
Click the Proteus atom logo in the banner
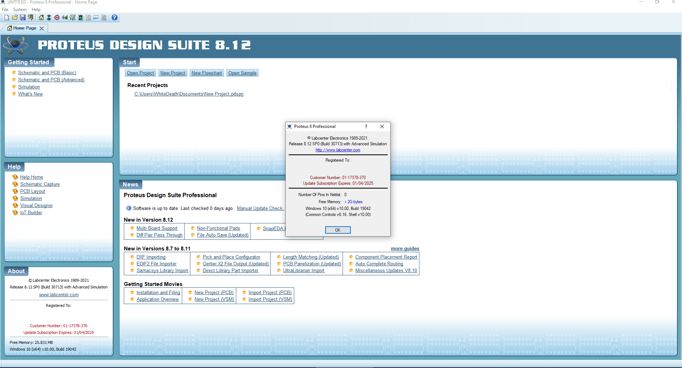click(x=16, y=45)
